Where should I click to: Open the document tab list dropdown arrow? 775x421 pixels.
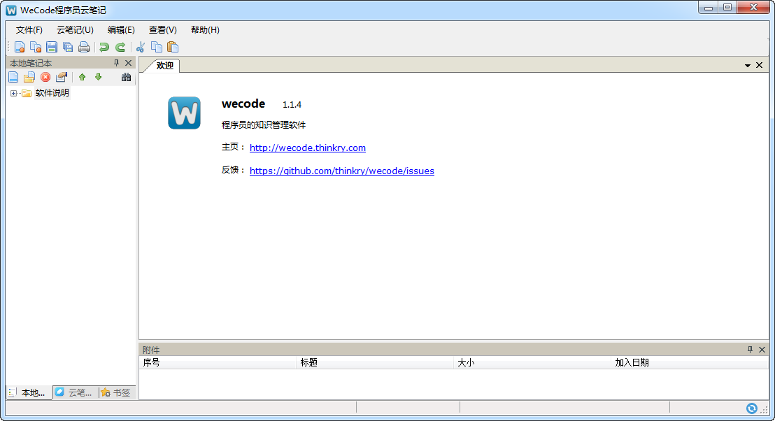point(747,66)
